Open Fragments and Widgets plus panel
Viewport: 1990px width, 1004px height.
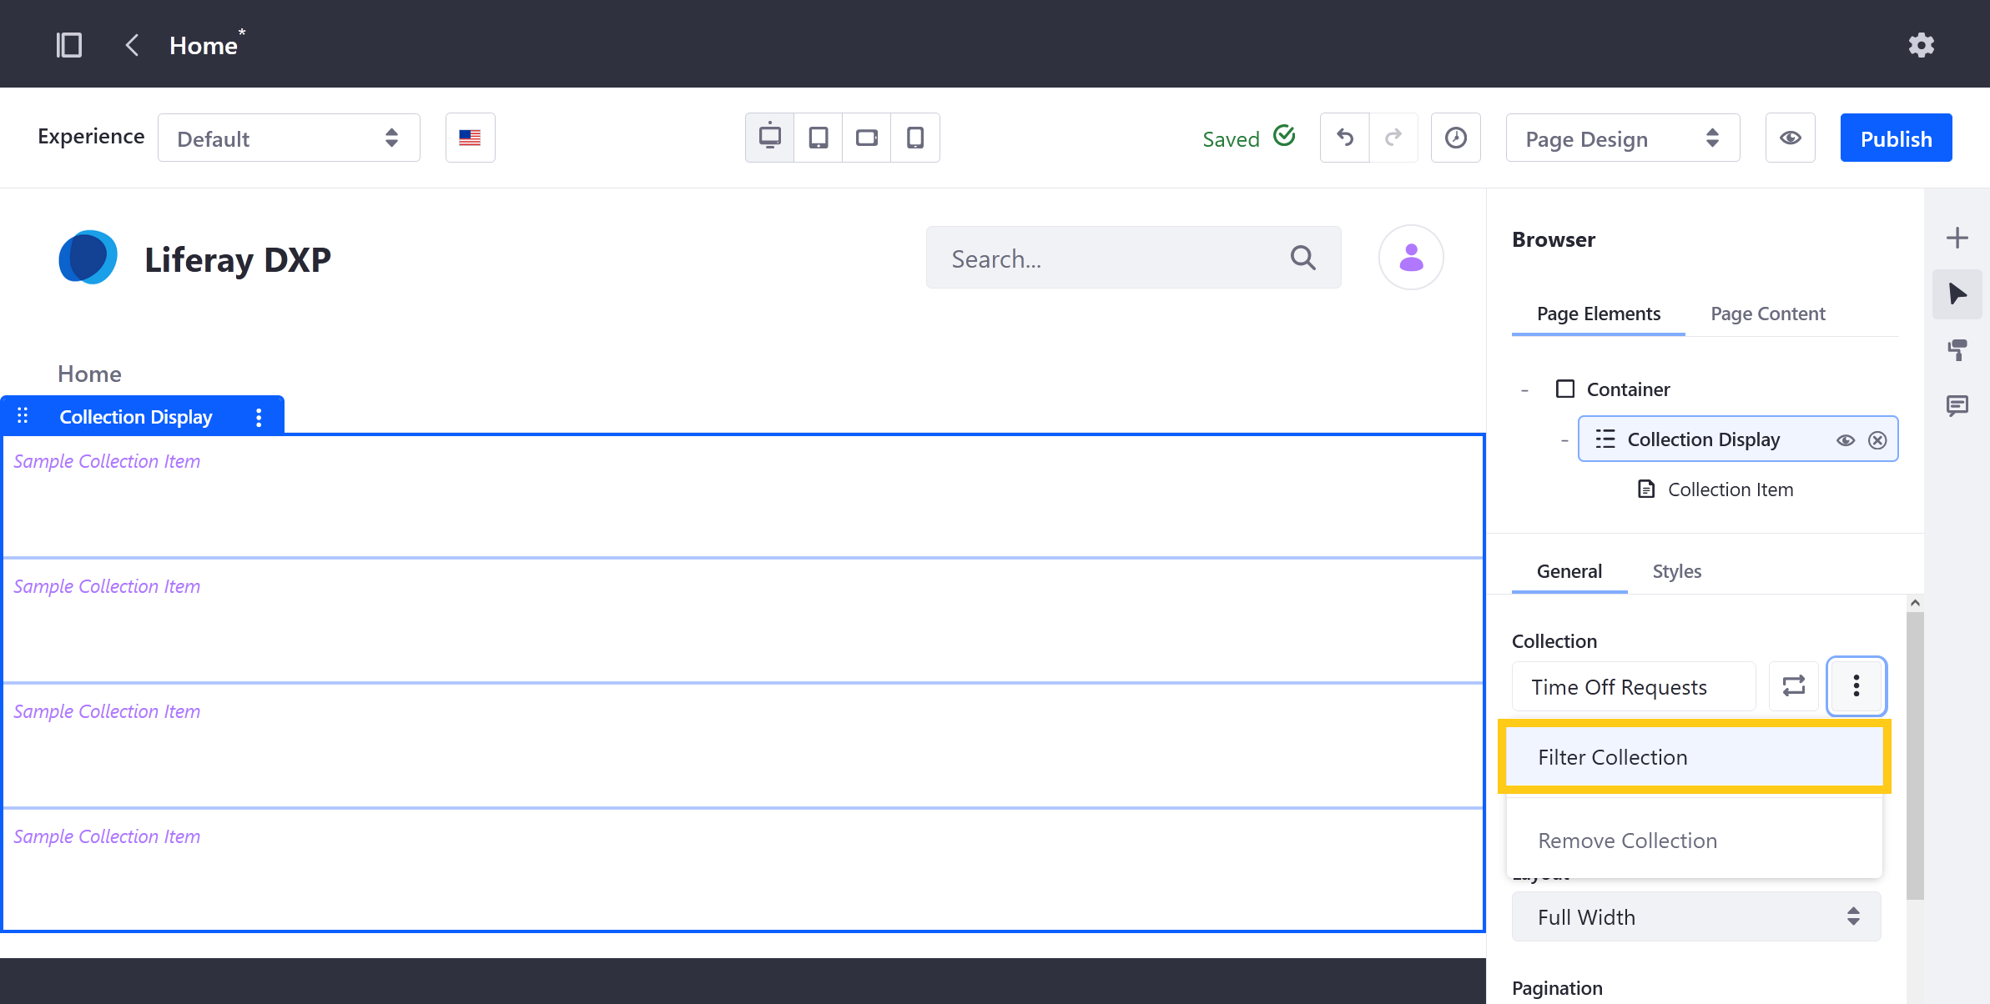point(1957,238)
